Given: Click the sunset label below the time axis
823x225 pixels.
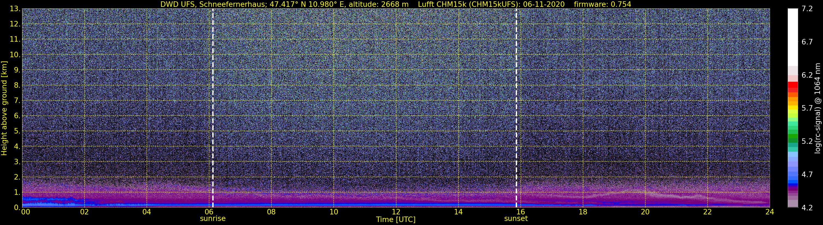Looking at the screenshot, I should click(516, 219).
